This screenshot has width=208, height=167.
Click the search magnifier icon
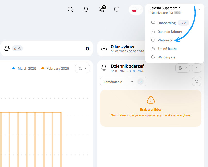[x=71, y=10]
